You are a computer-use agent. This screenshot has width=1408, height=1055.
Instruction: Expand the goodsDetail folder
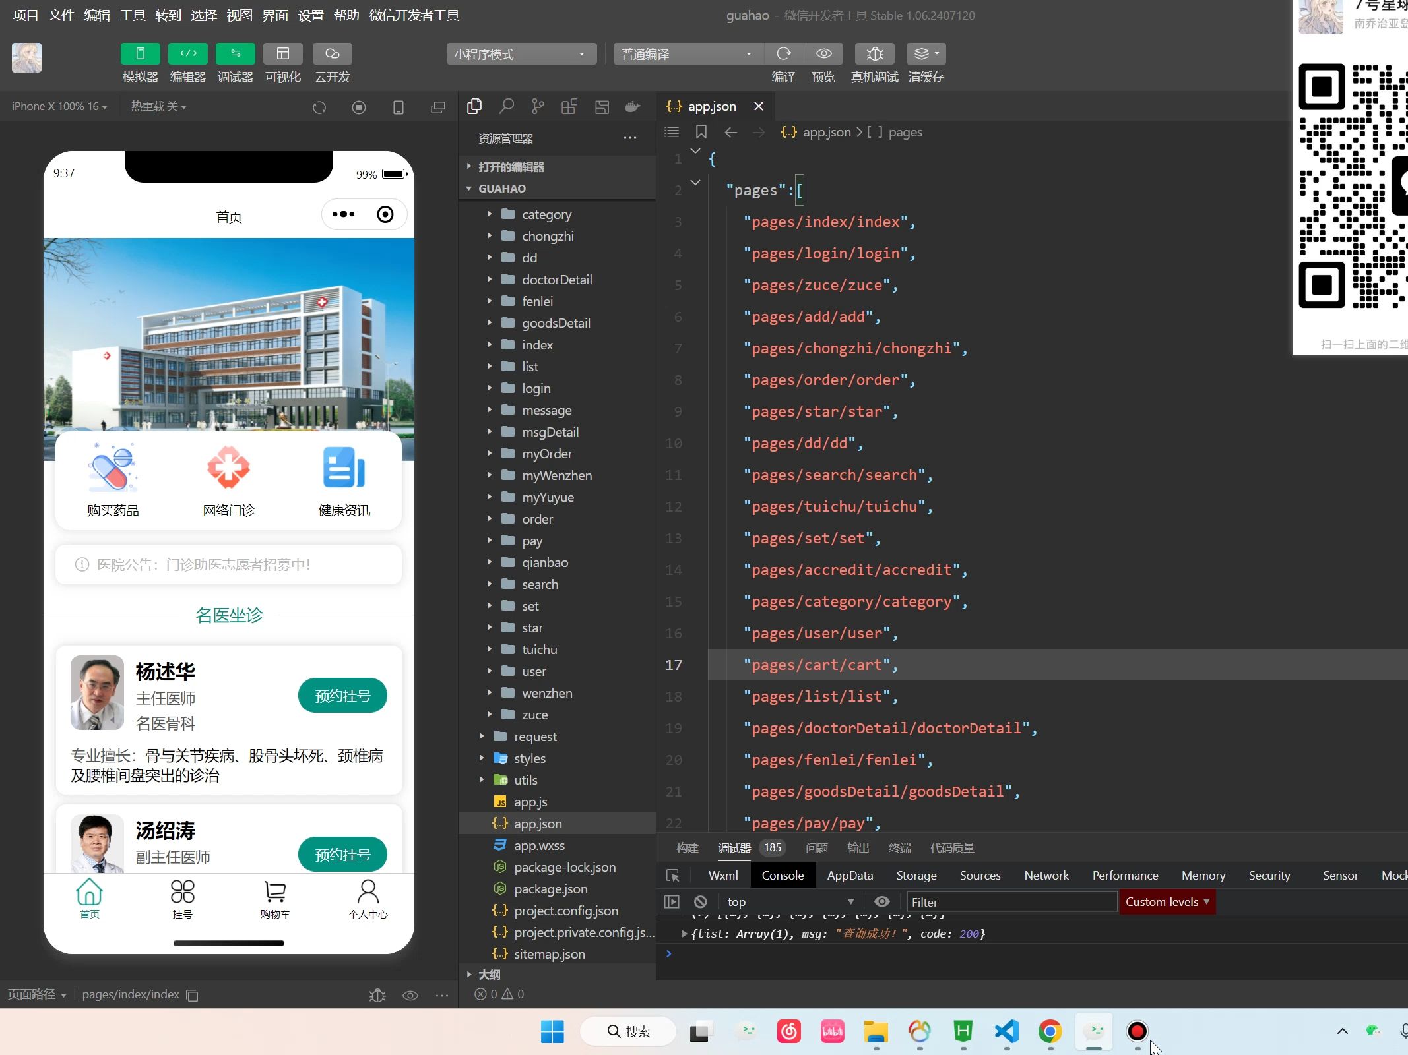558,323
